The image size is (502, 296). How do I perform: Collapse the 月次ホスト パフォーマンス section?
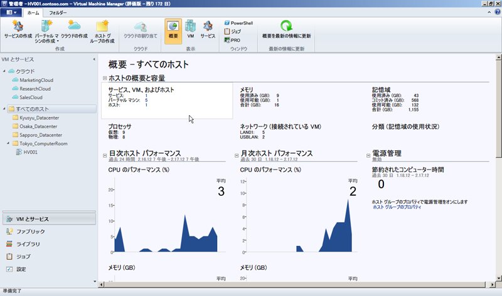coord(237,156)
